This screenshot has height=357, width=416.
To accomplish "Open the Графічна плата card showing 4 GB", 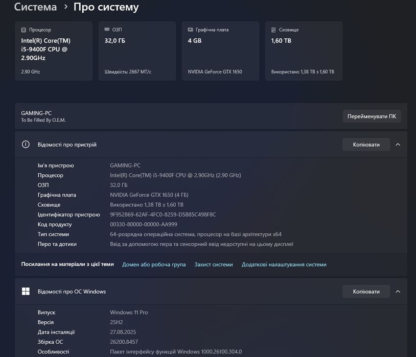I will (x=220, y=51).
